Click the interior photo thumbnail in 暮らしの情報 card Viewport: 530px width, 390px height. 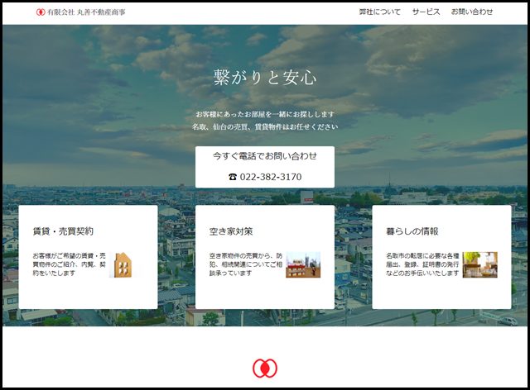pos(480,265)
